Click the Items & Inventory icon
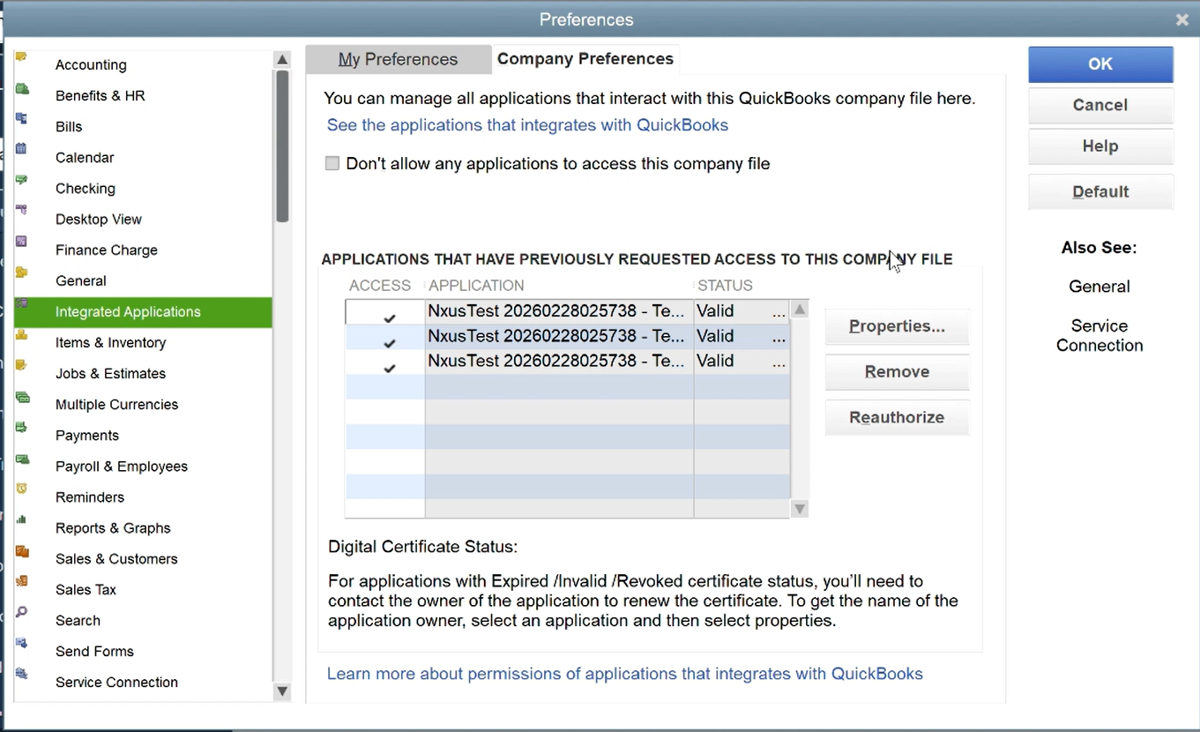Viewport: 1200px width, 732px height. [22, 336]
